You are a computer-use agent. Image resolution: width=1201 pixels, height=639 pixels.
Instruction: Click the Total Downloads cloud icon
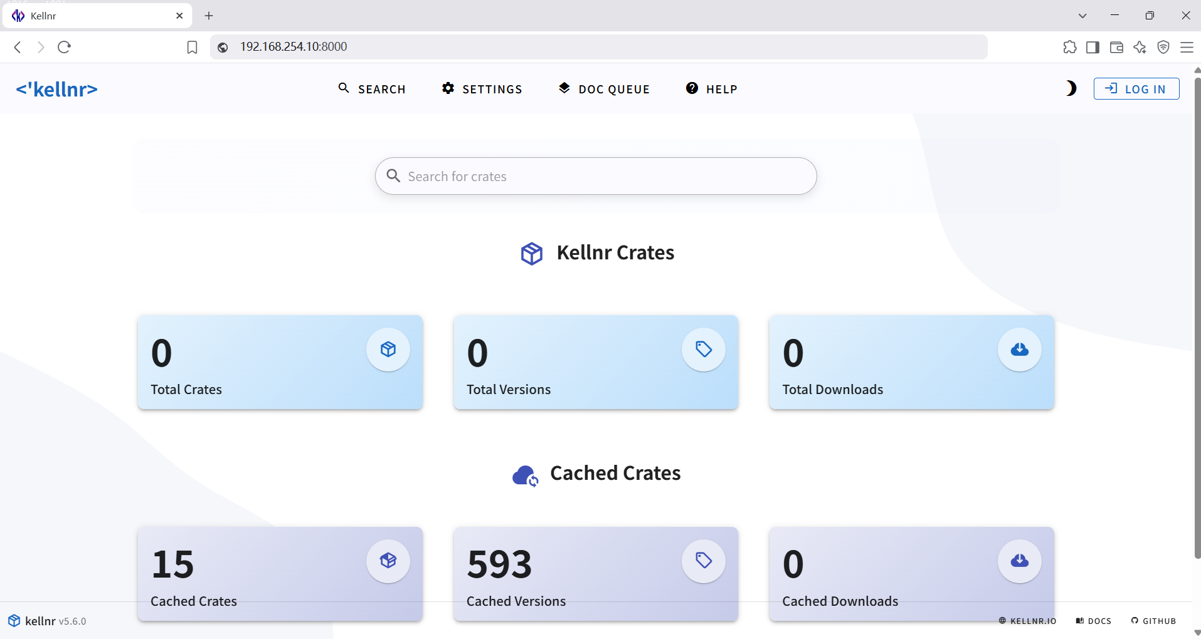(x=1019, y=350)
